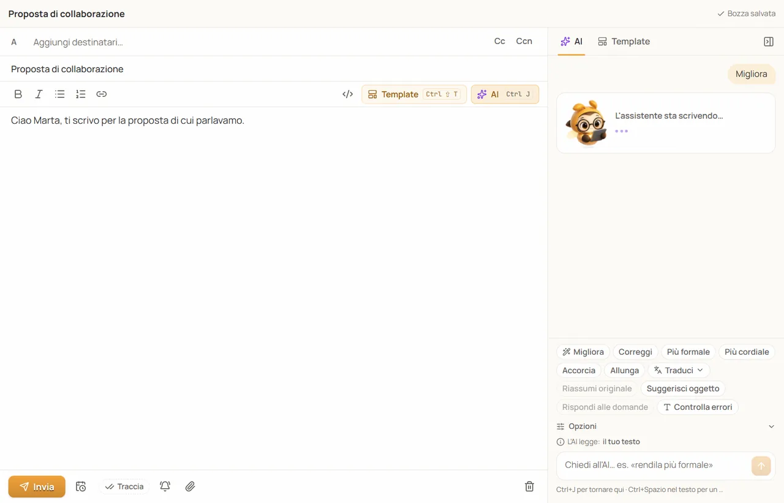Set a reminder with the bell icon

[x=165, y=486]
